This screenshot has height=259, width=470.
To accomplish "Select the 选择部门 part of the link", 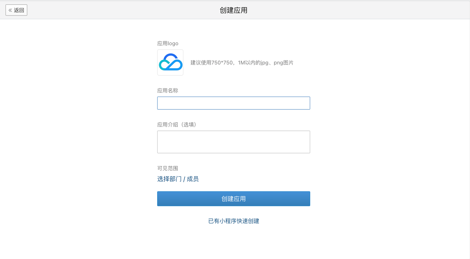I will 169,179.
